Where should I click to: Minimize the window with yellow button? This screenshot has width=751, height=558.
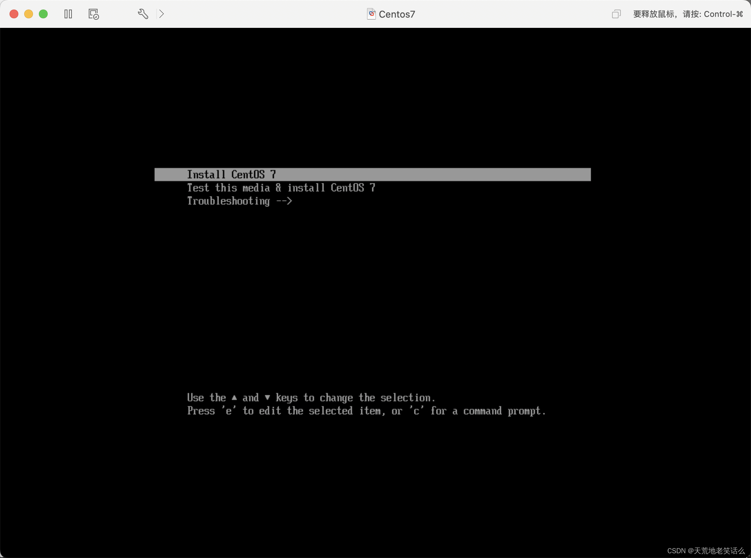[29, 14]
